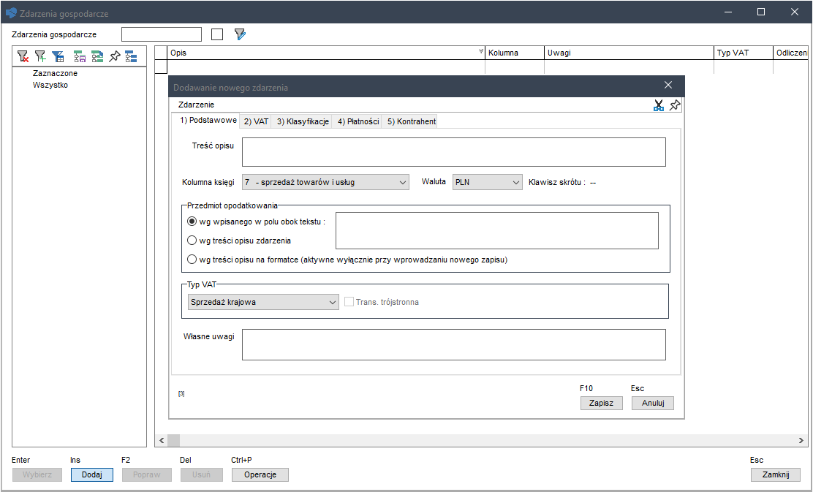Close the Dodawanie nowego zdarzenia dialog
The image size is (813, 492).
point(668,85)
